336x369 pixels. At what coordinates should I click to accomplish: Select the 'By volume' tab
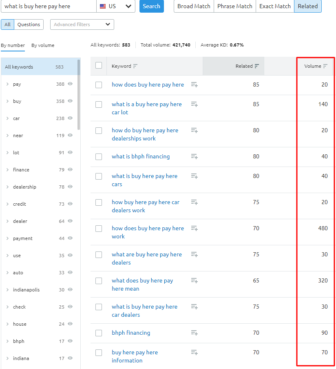click(x=43, y=45)
